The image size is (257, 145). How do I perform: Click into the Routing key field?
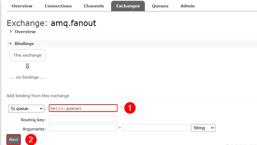83,119
